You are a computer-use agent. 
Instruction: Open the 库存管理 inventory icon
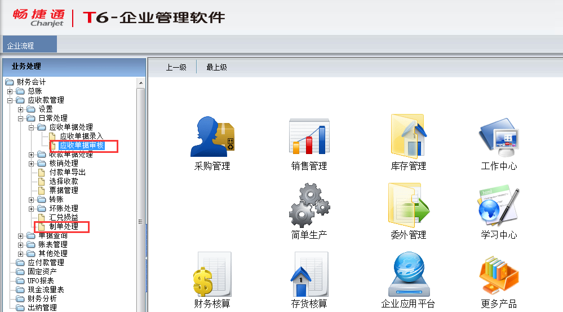coord(409,136)
